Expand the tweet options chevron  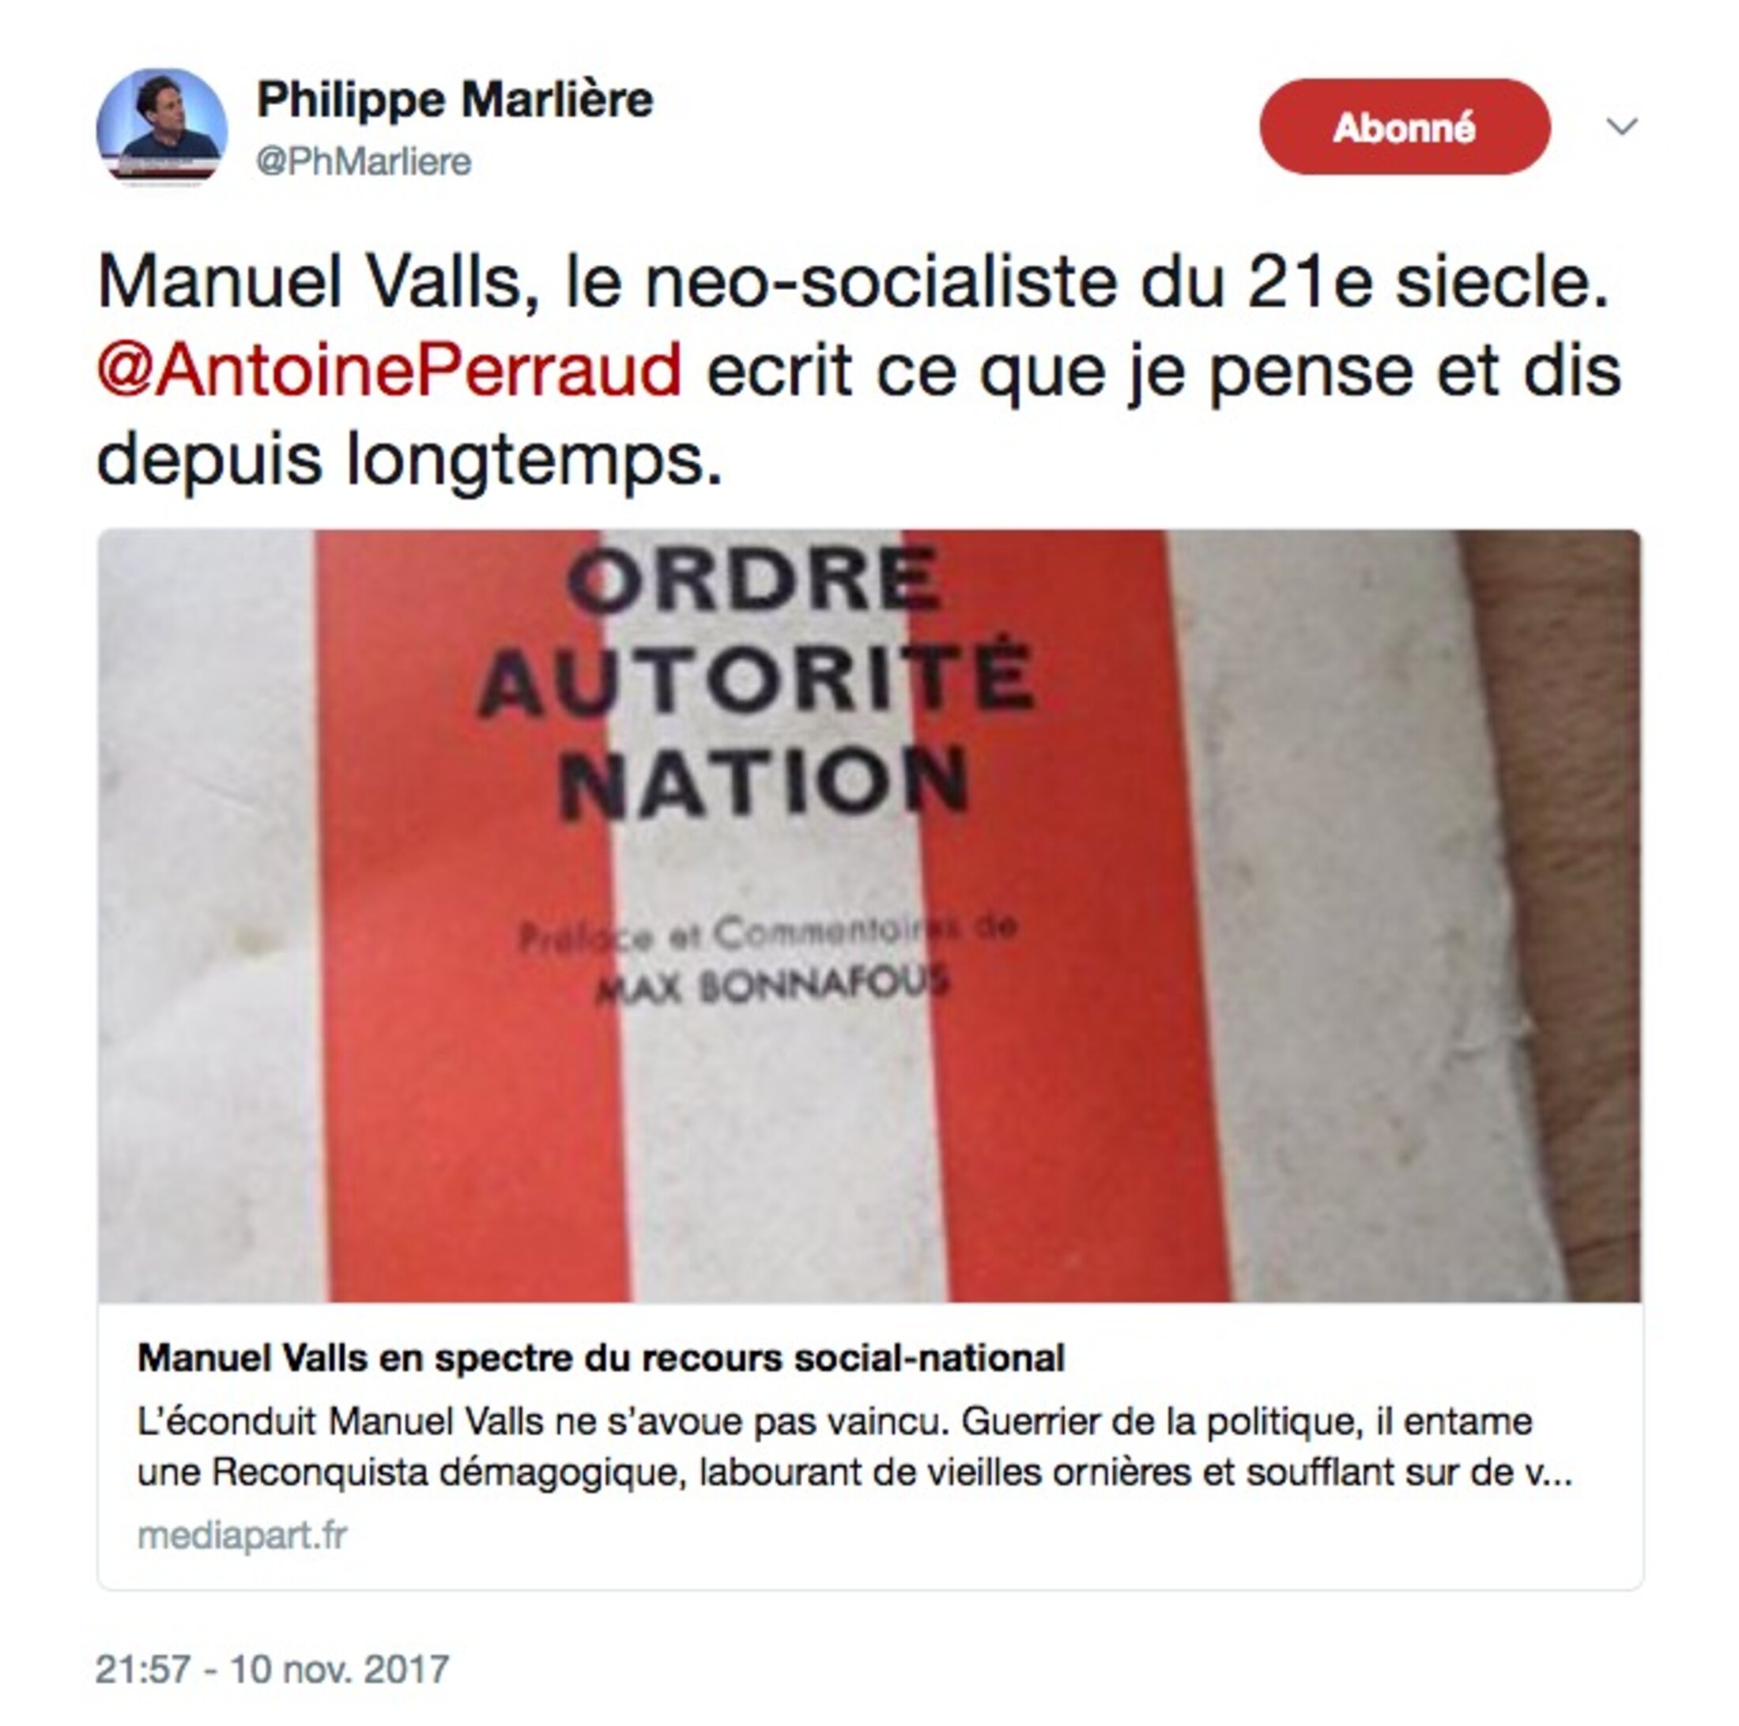pos(1621,126)
